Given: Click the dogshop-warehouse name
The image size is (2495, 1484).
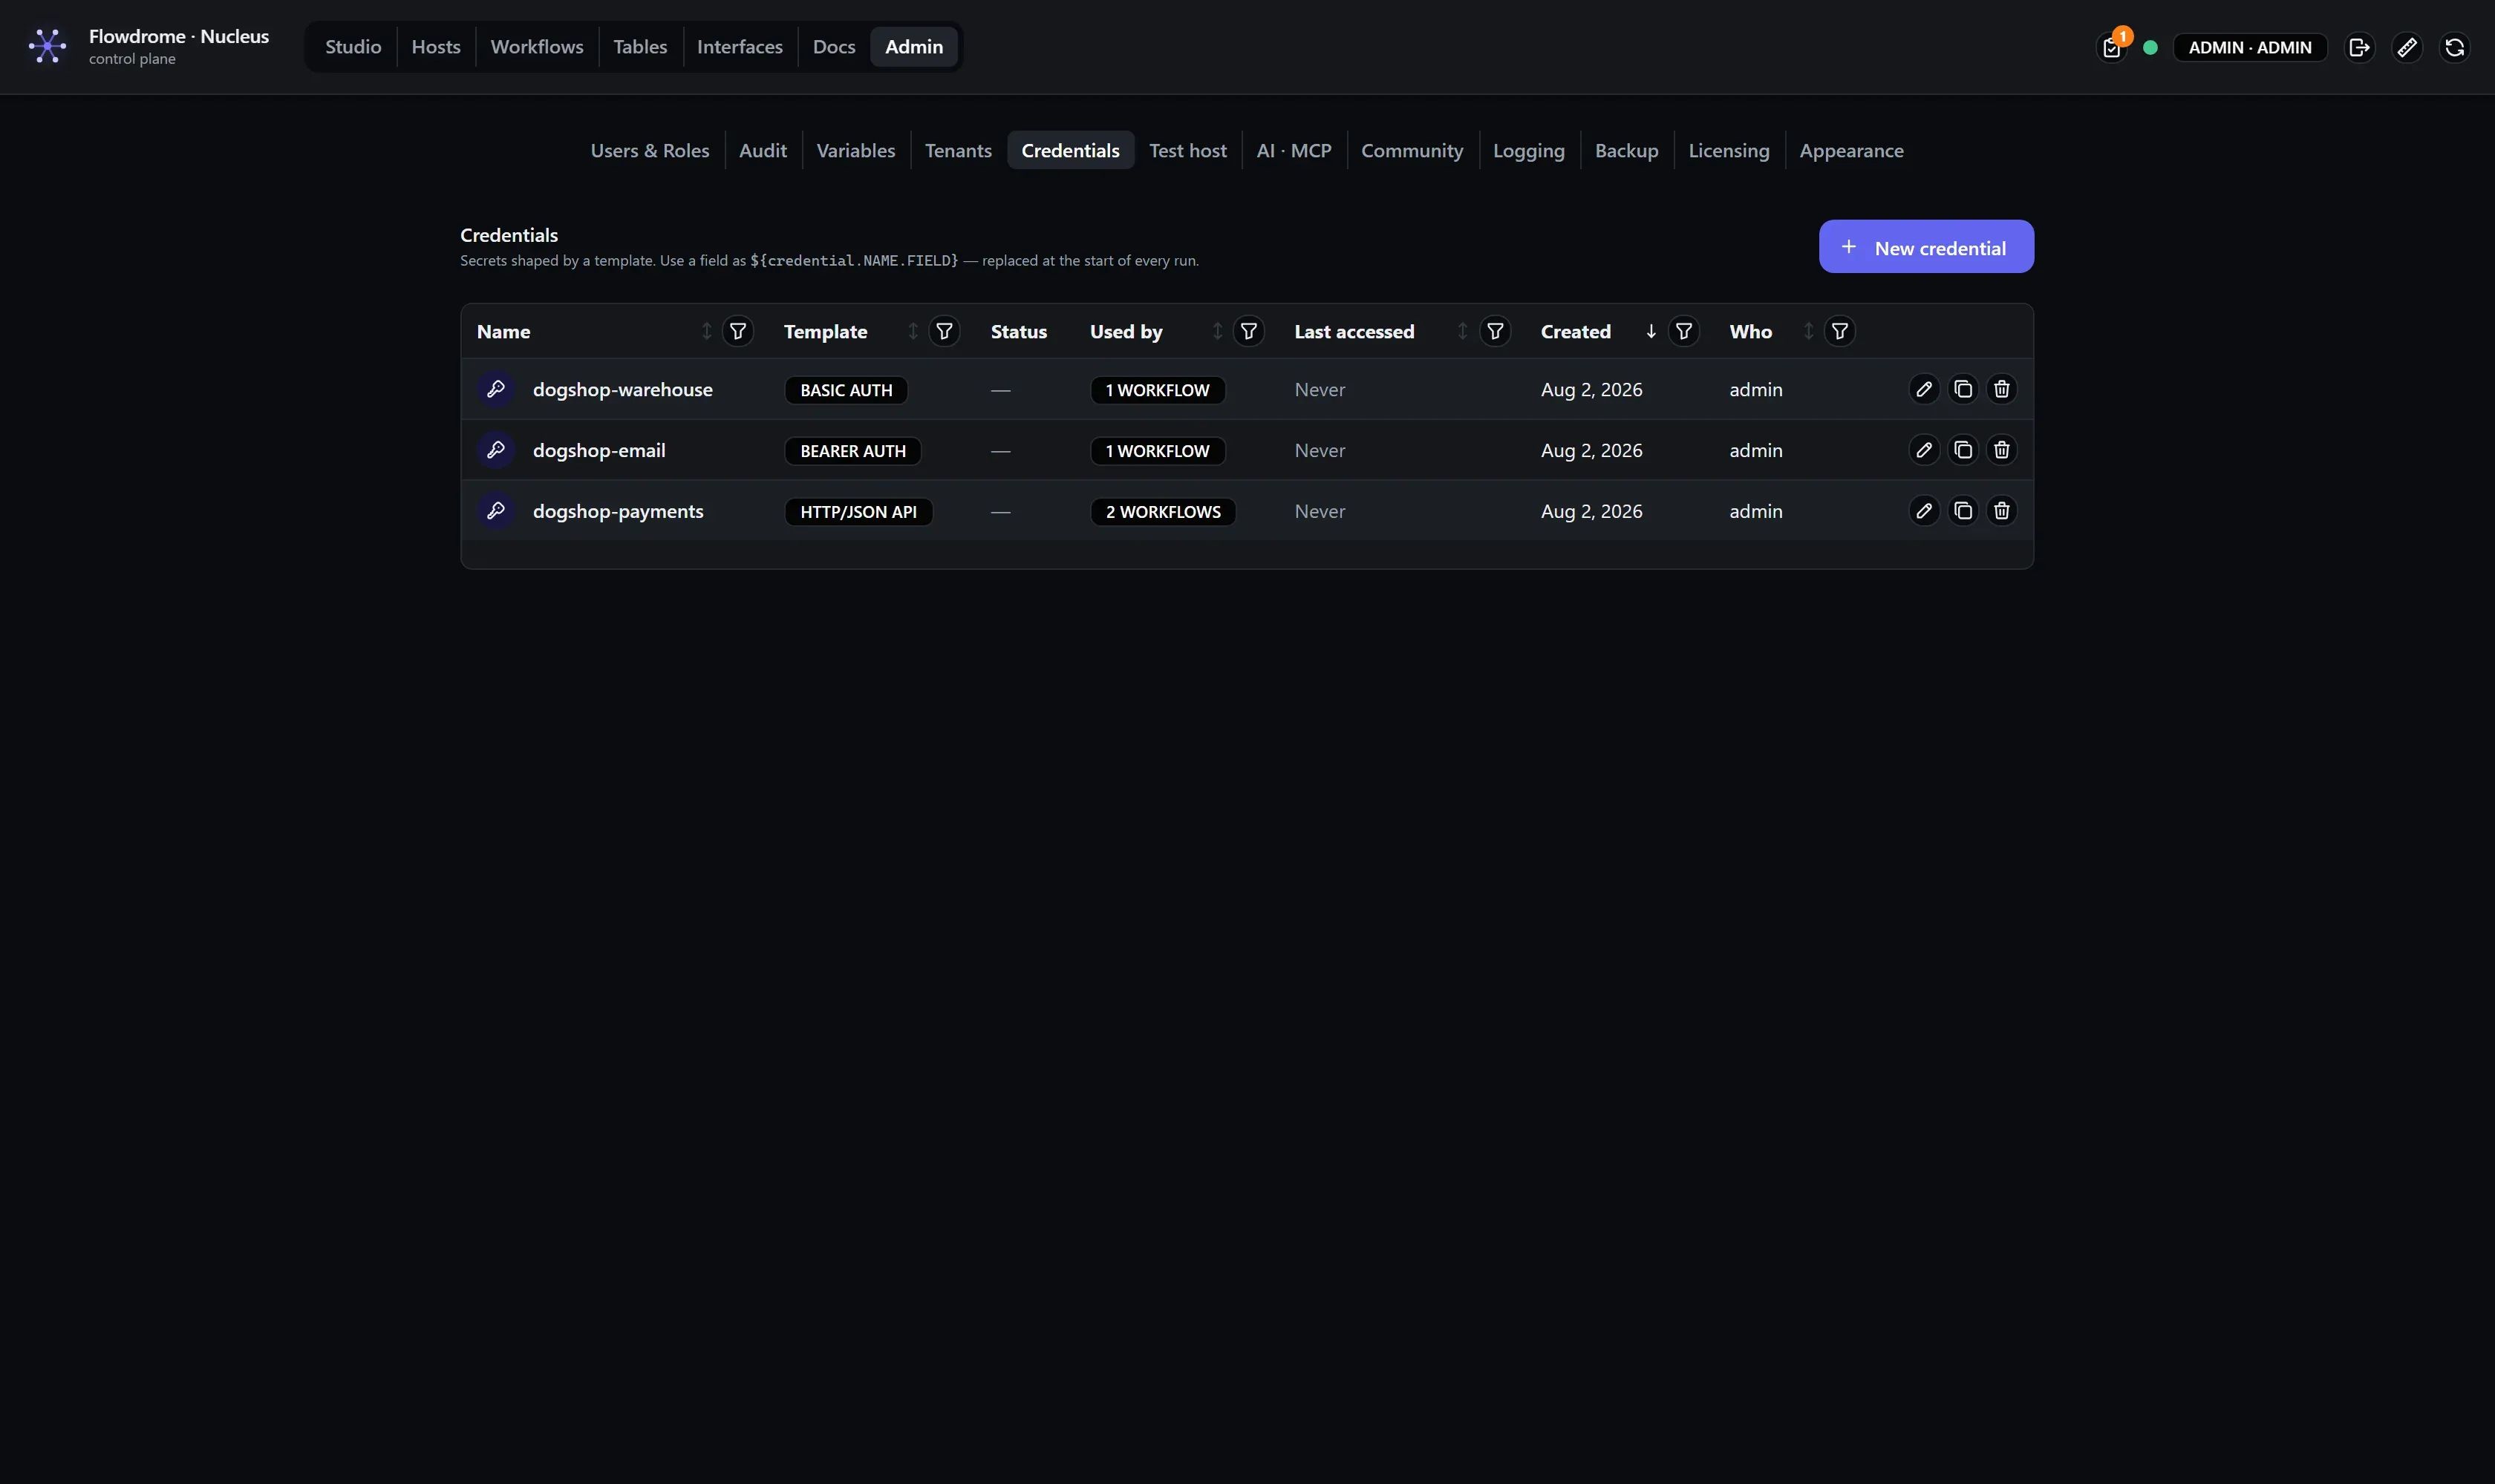Looking at the screenshot, I should pyautogui.click(x=622, y=389).
